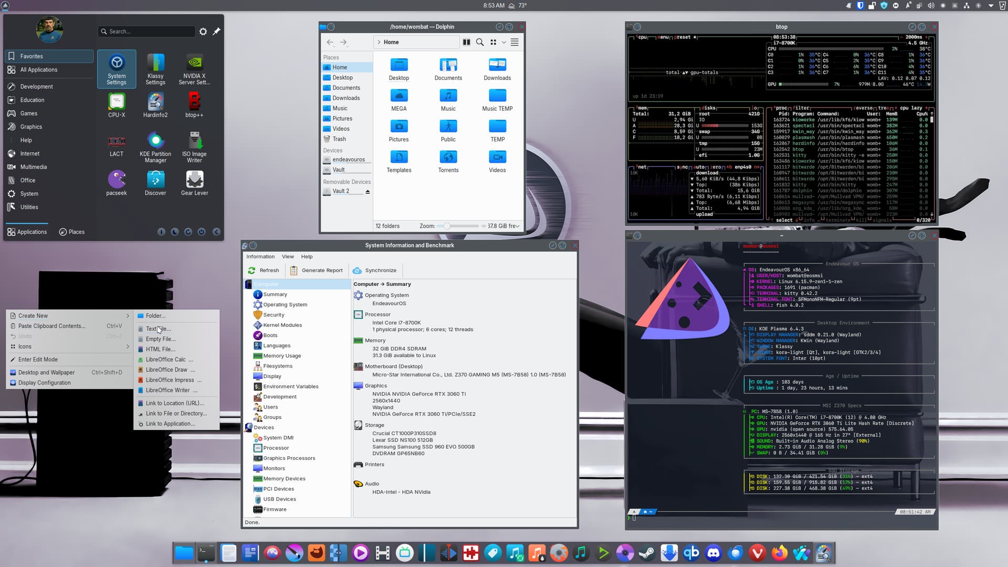Open KDE Partition Manager launcher
The height and width of the screenshot is (567, 1008).
155,146
